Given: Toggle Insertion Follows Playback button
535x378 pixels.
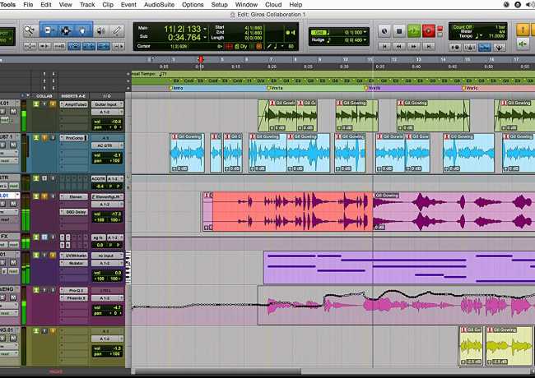Looking at the screenshot, I should [118, 46].
